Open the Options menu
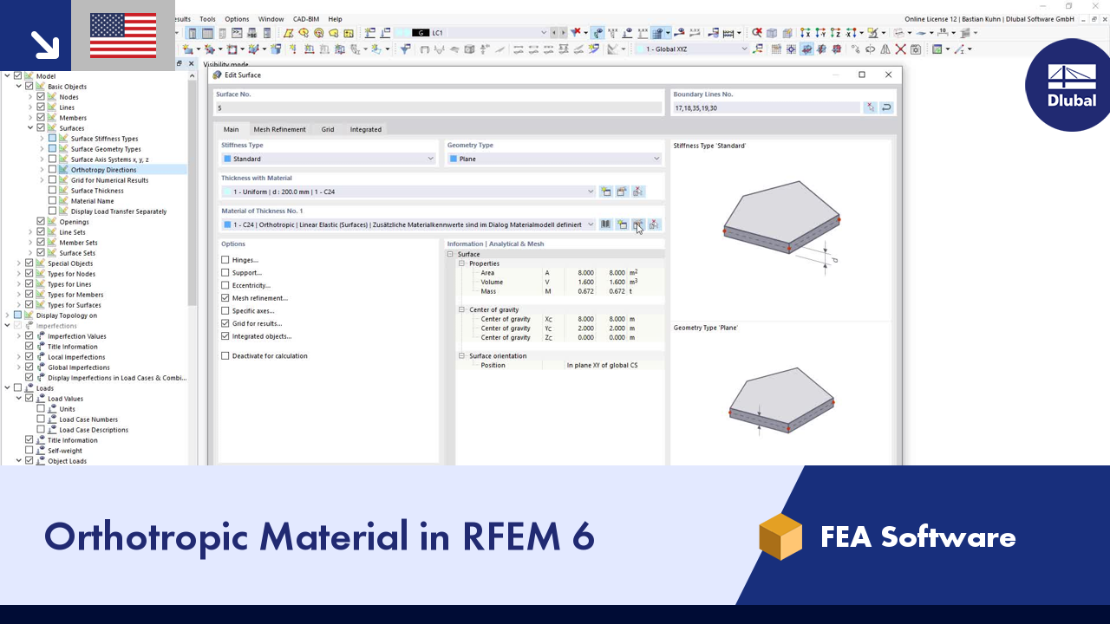The width and height of the screenshot is (1110, 624). point(237,19)
